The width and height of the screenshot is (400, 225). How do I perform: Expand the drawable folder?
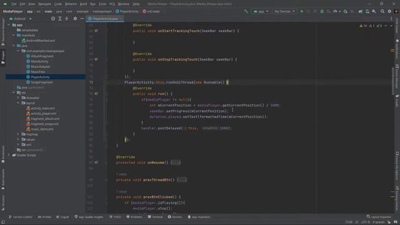[18, 97]
